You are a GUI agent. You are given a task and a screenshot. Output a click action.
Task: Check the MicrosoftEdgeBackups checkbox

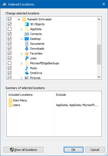tap(10, 63)
